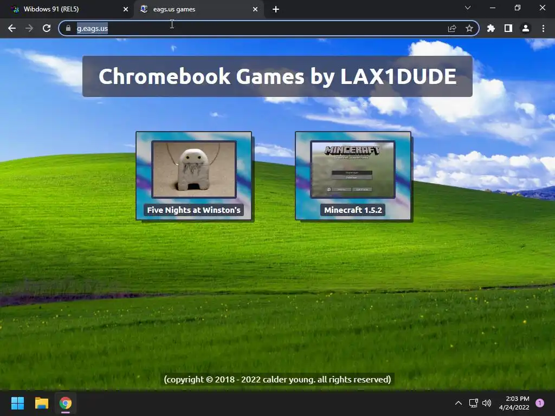Open a new browser tab

click(x=276, y=9)
